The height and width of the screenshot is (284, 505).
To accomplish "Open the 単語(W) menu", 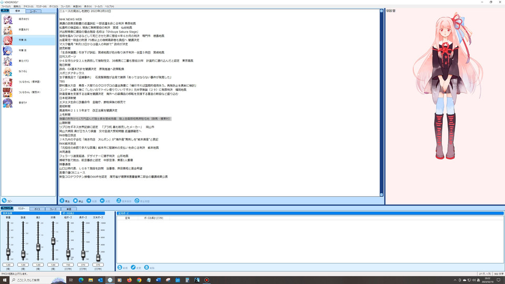I will 77,6.
